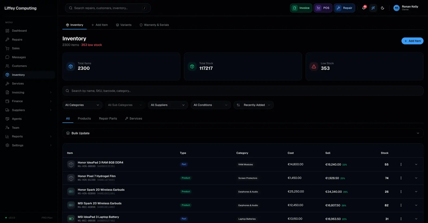Image resolution: width=428 pixels, height=223 pixels.
Task: Focus the inventory search by name field
Action: point(243,91)
